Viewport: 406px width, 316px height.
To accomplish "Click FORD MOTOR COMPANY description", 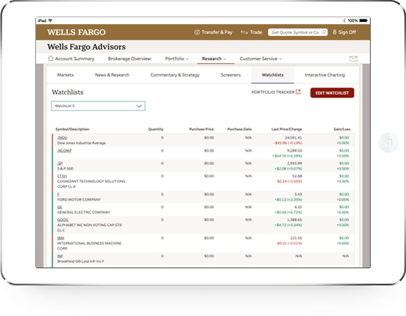I will (x=79, y=199).
